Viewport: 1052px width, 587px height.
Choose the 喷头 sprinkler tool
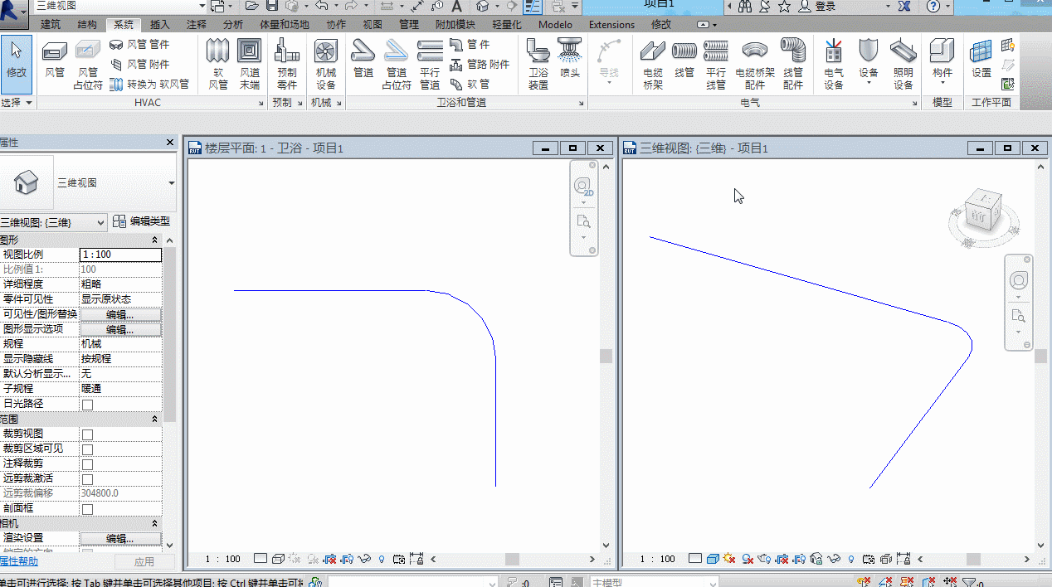(570, 62)
